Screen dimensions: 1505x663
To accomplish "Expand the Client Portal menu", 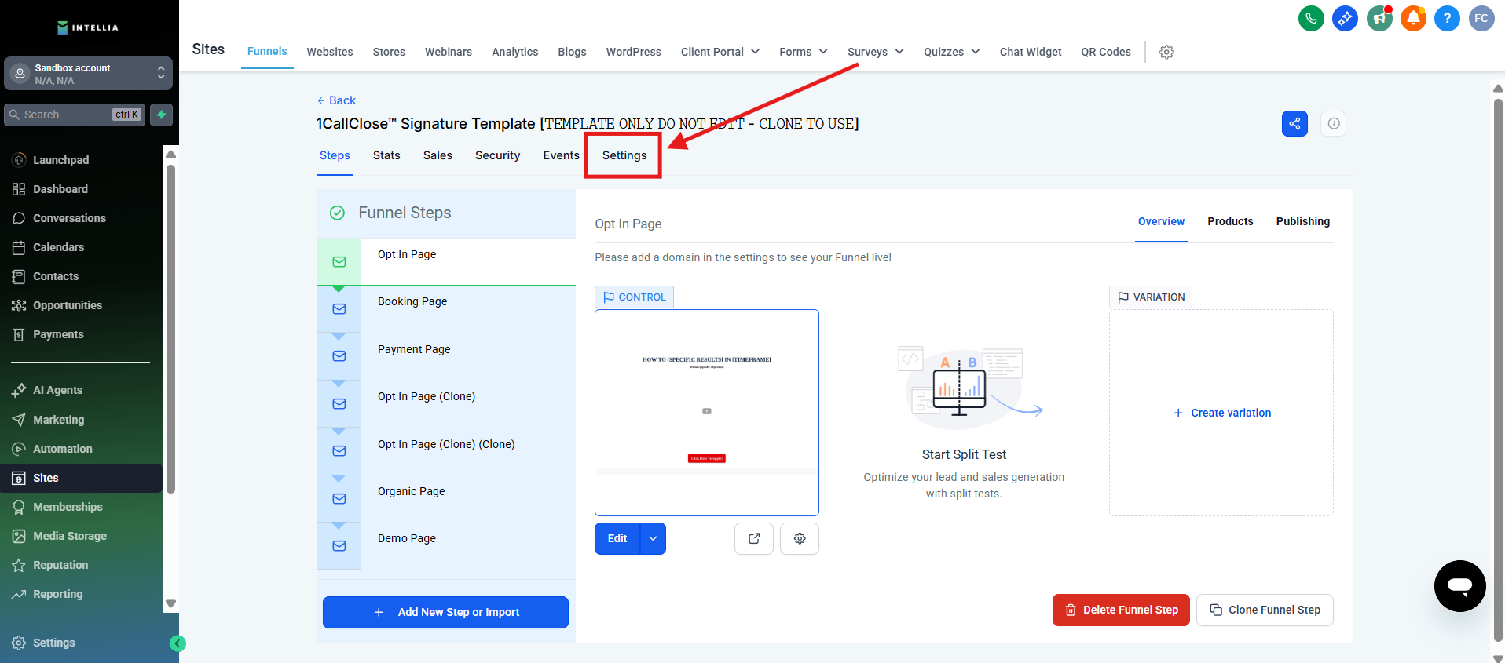I will pyautogui.click(x=720, y=52).
